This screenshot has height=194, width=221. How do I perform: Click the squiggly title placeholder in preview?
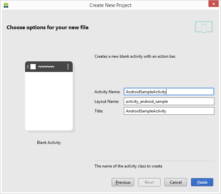[x=46, y=67]
